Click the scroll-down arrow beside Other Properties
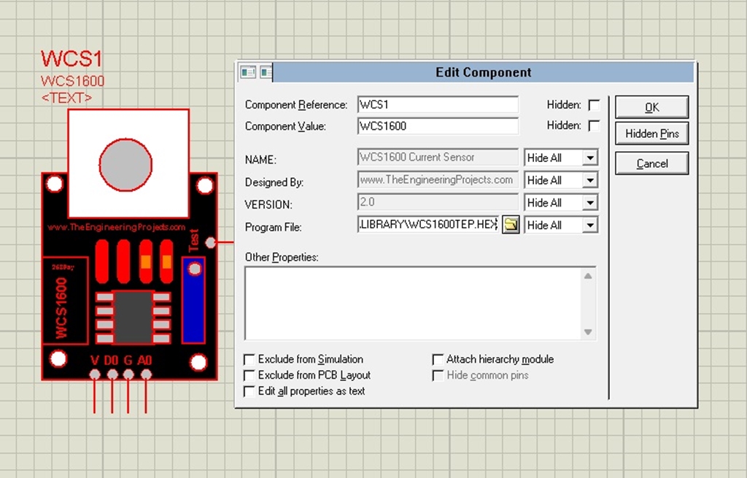Viewport: 747px width, 478px height. (588, 333)
